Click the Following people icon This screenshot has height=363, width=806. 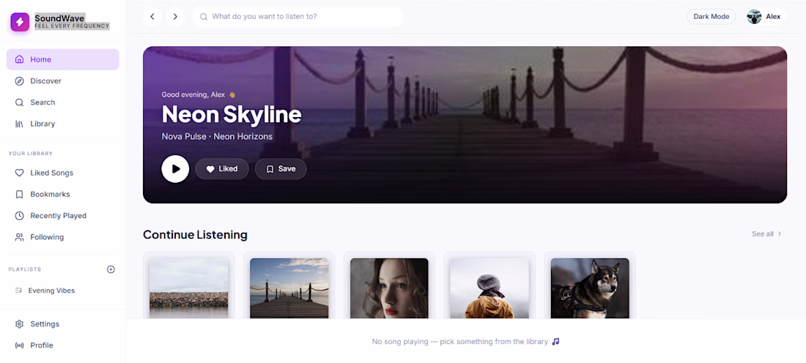pyautogui.click(x=20, y=237)
